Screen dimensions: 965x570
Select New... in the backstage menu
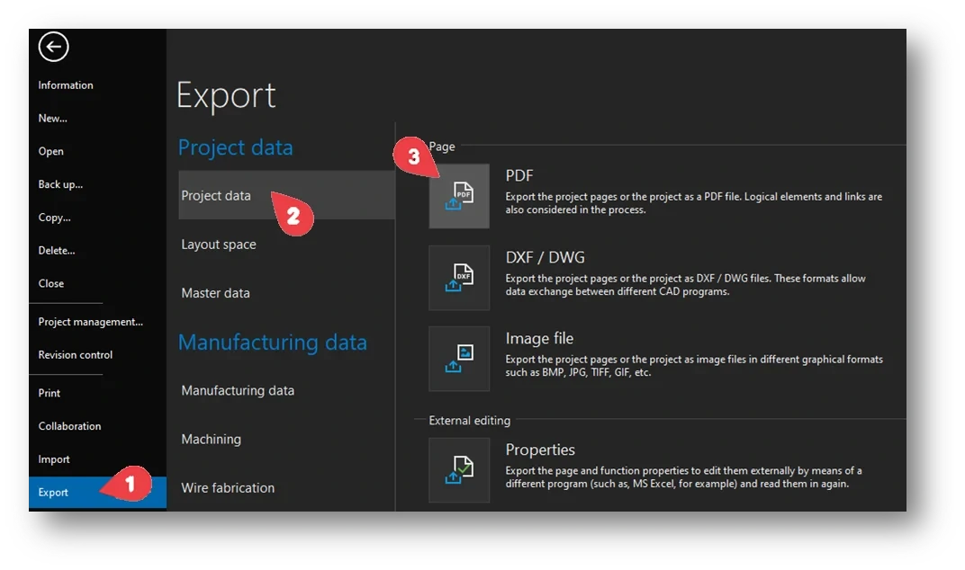click(x=53, y=118)
